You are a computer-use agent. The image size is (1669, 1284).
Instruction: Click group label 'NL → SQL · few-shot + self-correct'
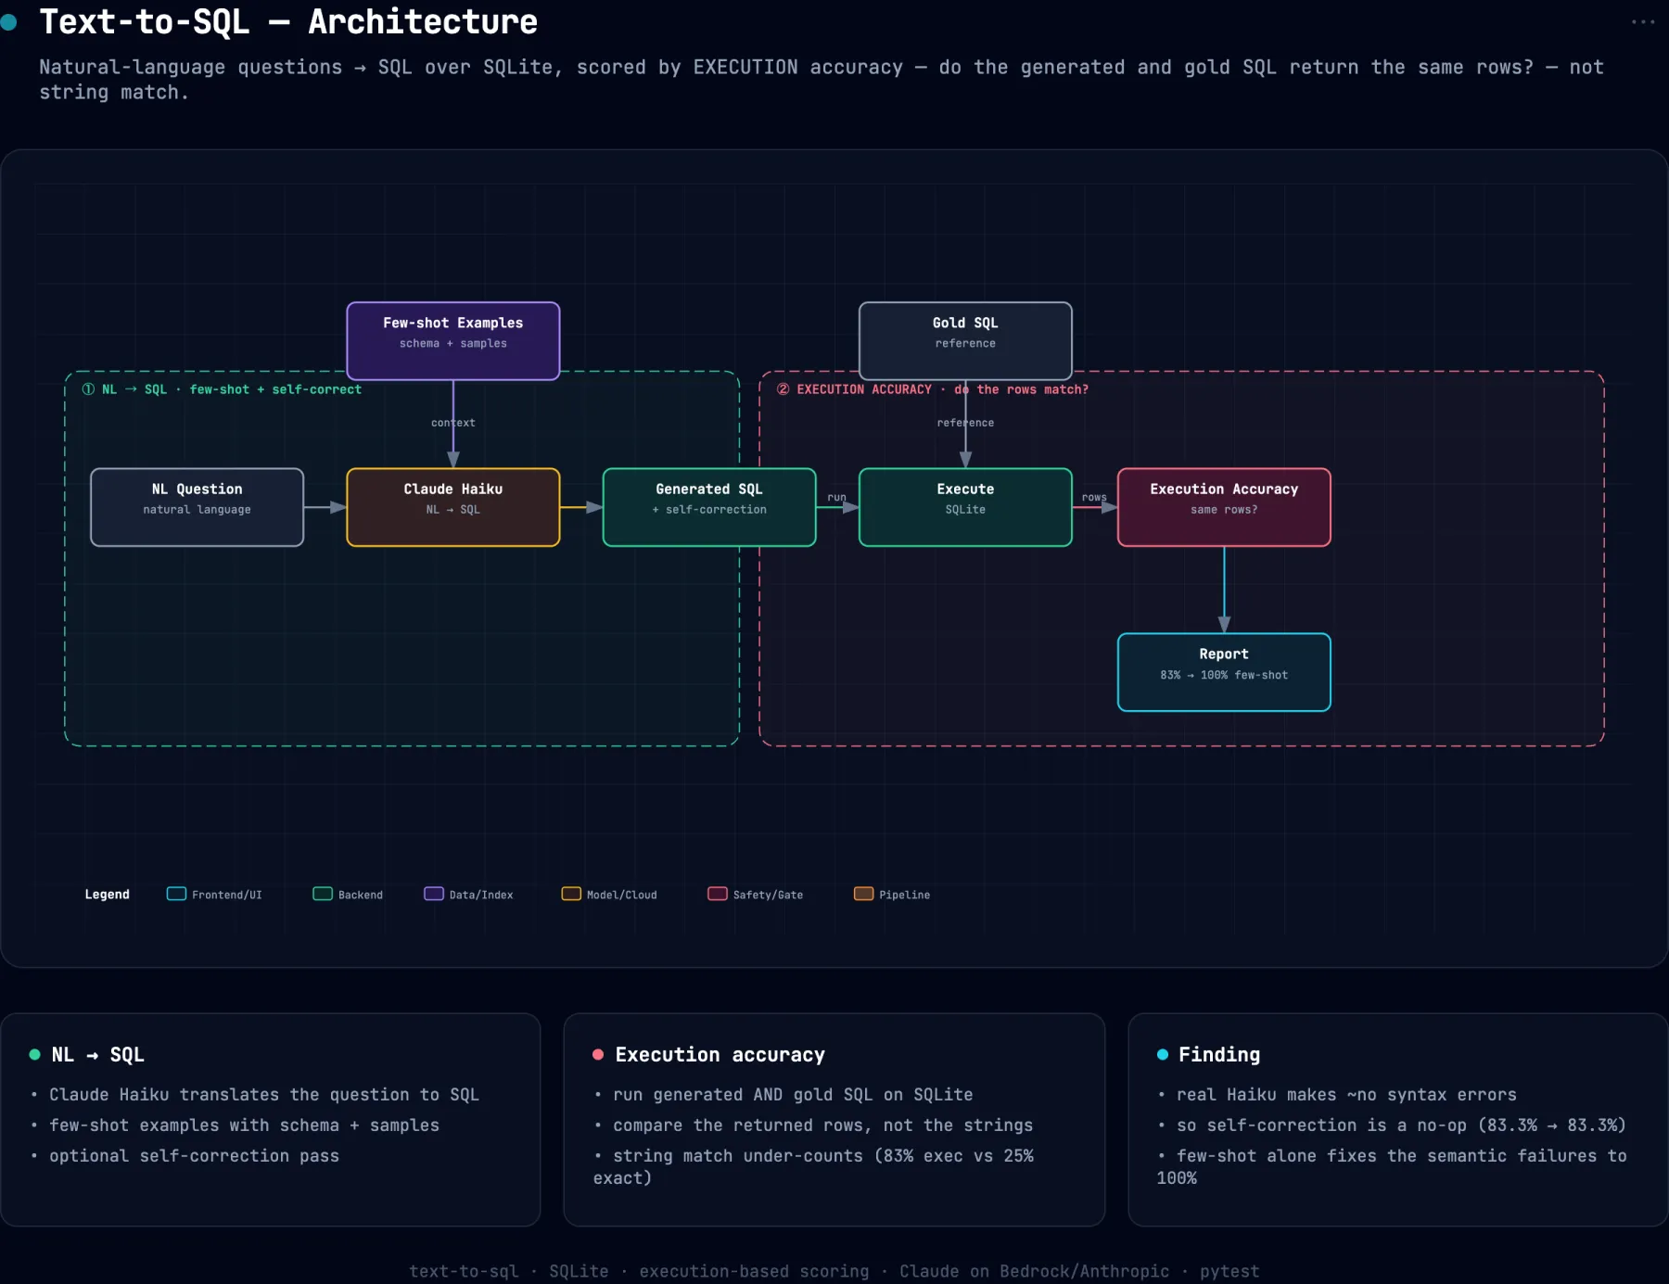click(222, 389)
